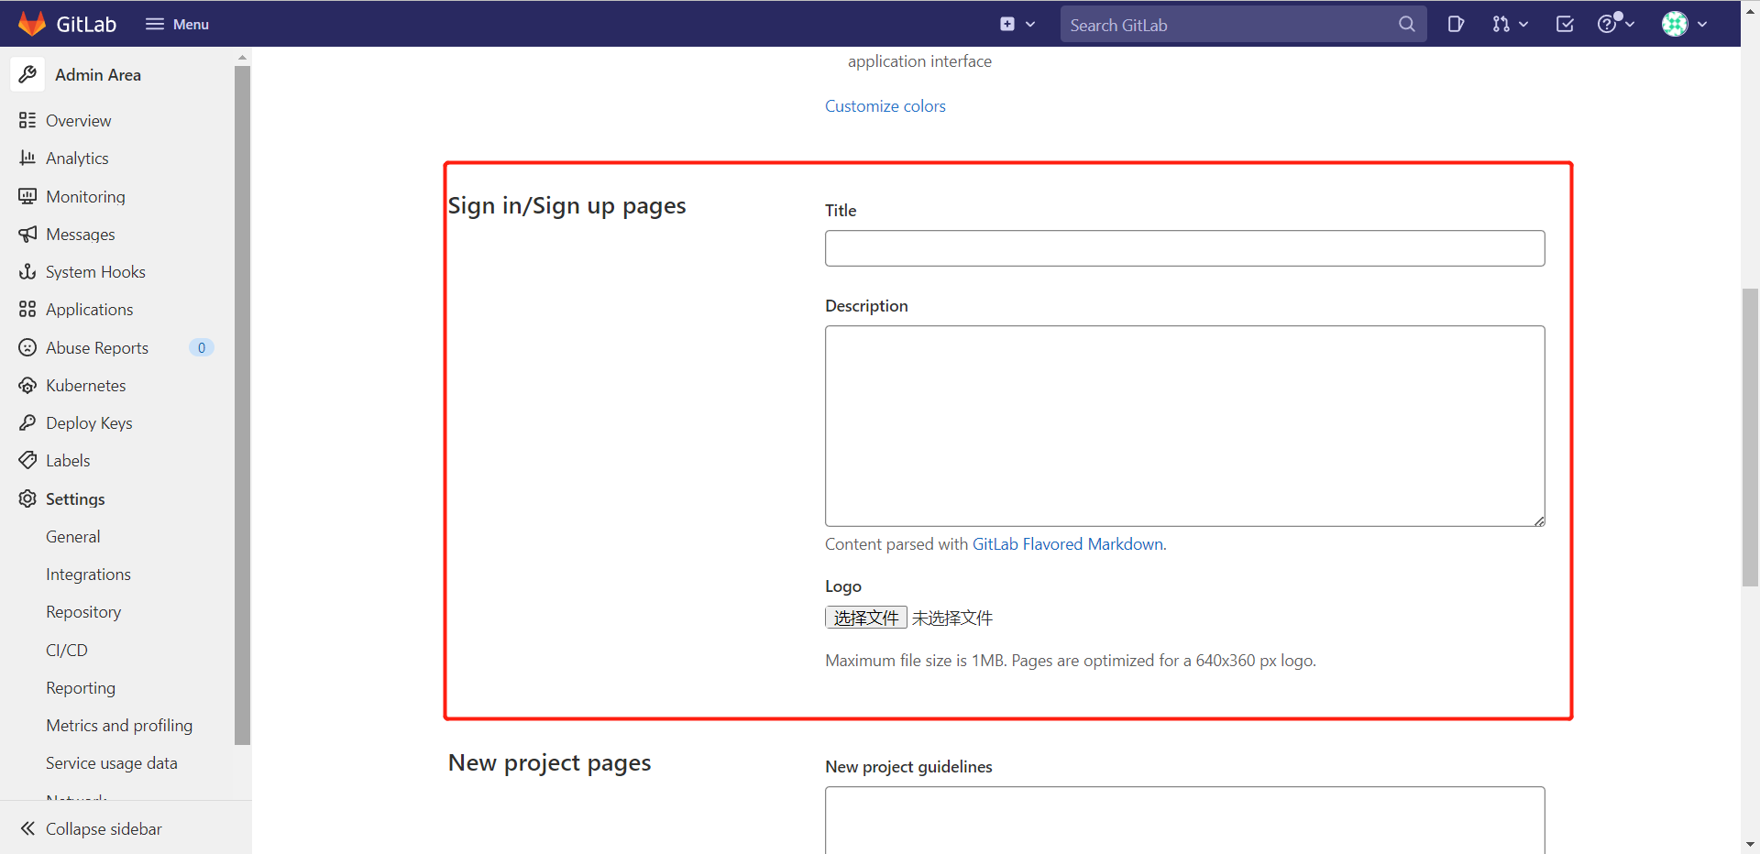Click the Messages megaphone icon
The height and width of the screenshot is (854, 1760).
tap(27, 234)
